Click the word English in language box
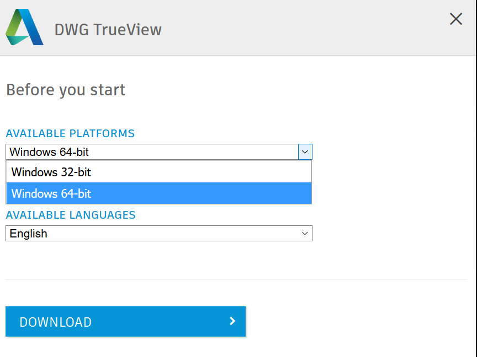The height and width of the screenshot is (357, 477). (x=29, y=234)
